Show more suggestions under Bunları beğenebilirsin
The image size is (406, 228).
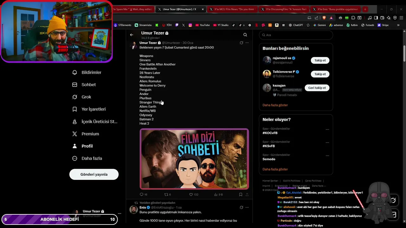pyautogui.click(x=275, y=105)
